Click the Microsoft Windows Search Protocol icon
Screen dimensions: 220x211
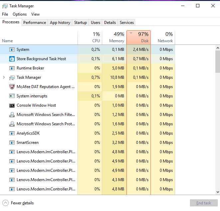tap(12, 124)
